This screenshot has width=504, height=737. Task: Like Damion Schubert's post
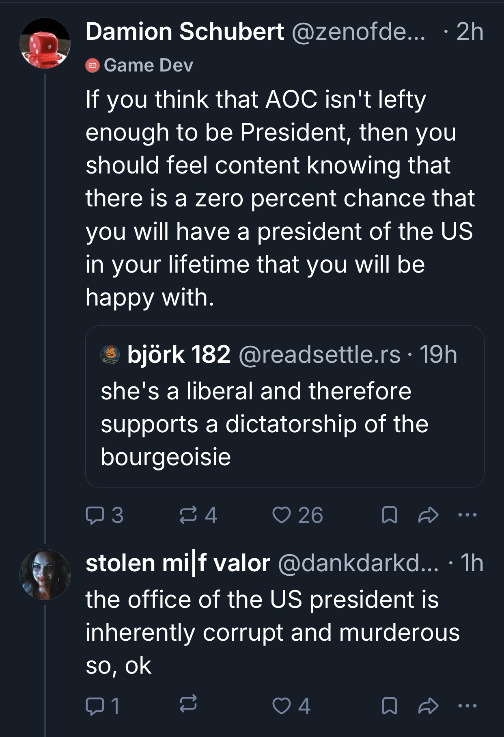(280, 515)
